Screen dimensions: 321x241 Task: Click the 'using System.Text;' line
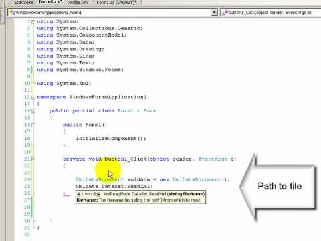click(66, 63)
